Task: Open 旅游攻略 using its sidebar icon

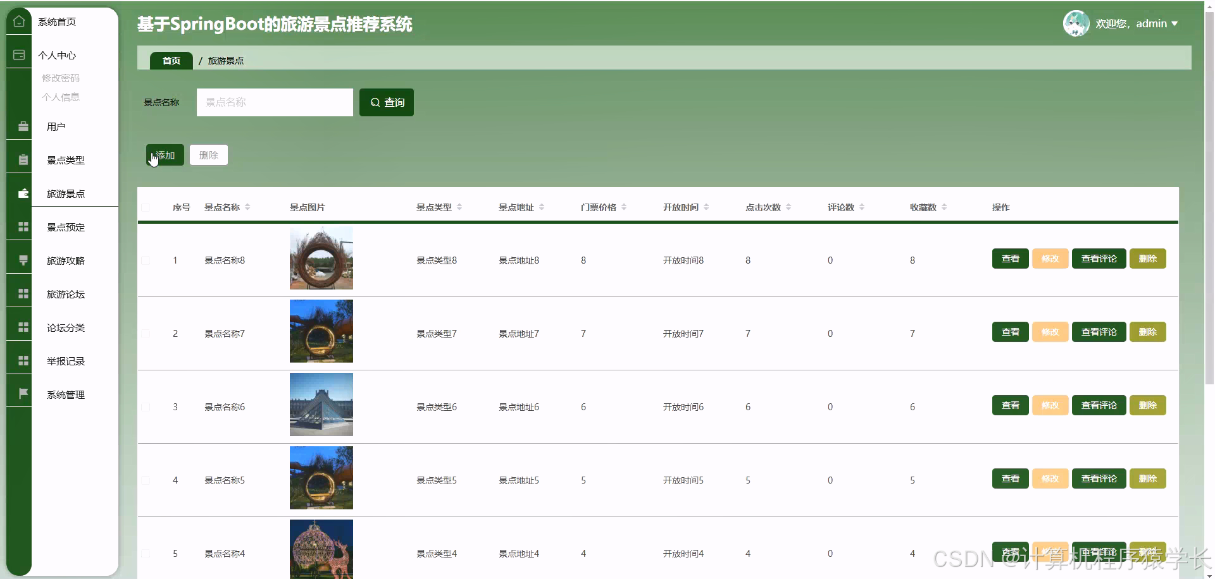Action: [x=23, y=260]
